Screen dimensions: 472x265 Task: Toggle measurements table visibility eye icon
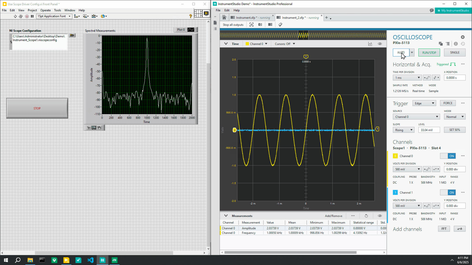(380, 216)
